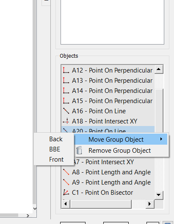174x224 pixels.
Task: Select A14 - Point On Perpendicular icon
Action: point(66,90)
